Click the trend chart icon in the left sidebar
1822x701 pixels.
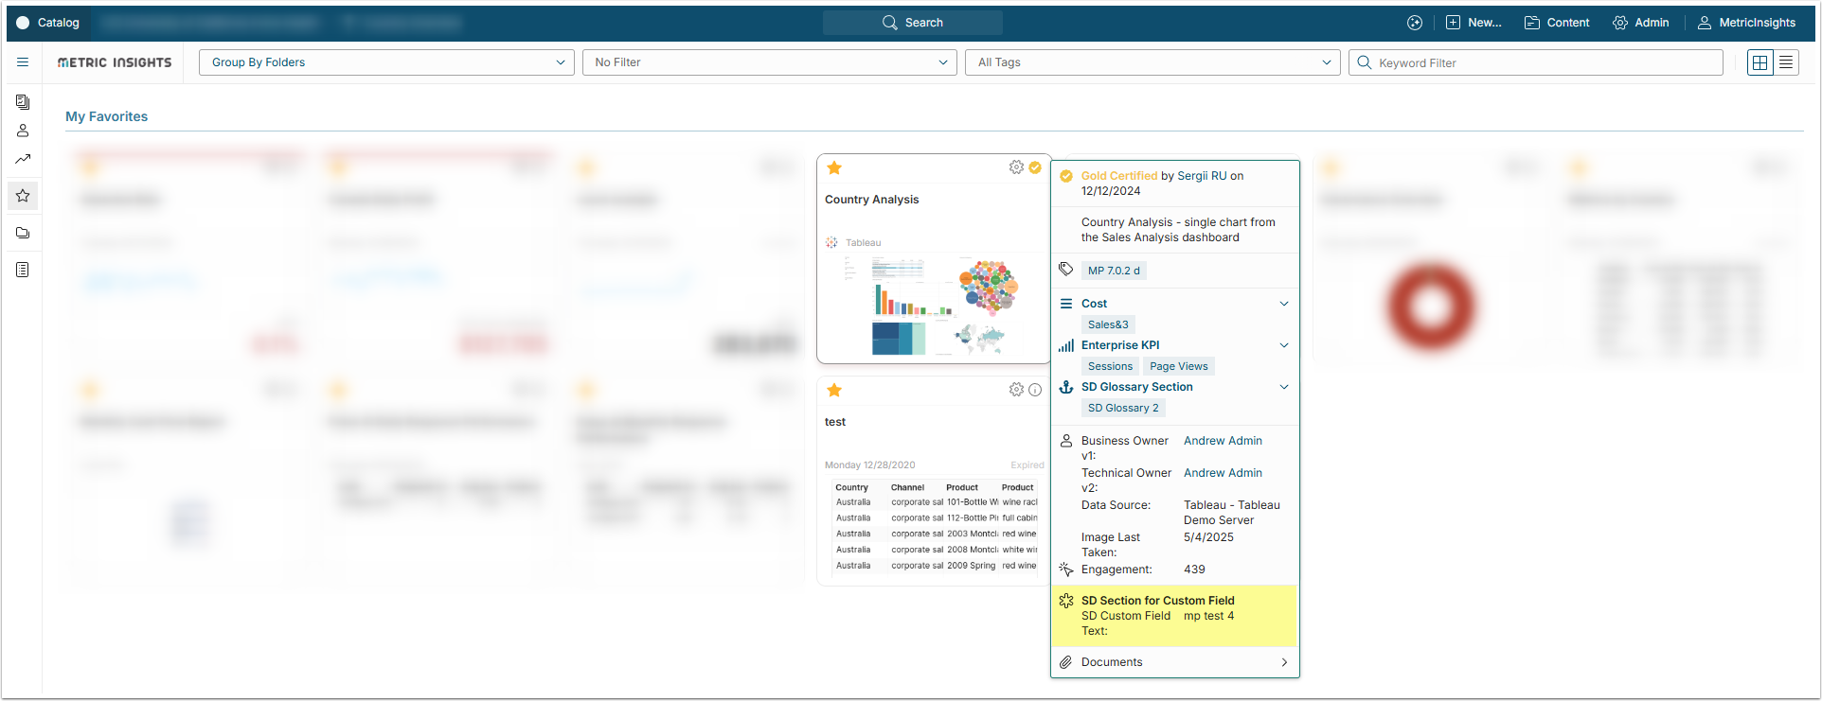(23, 159)
